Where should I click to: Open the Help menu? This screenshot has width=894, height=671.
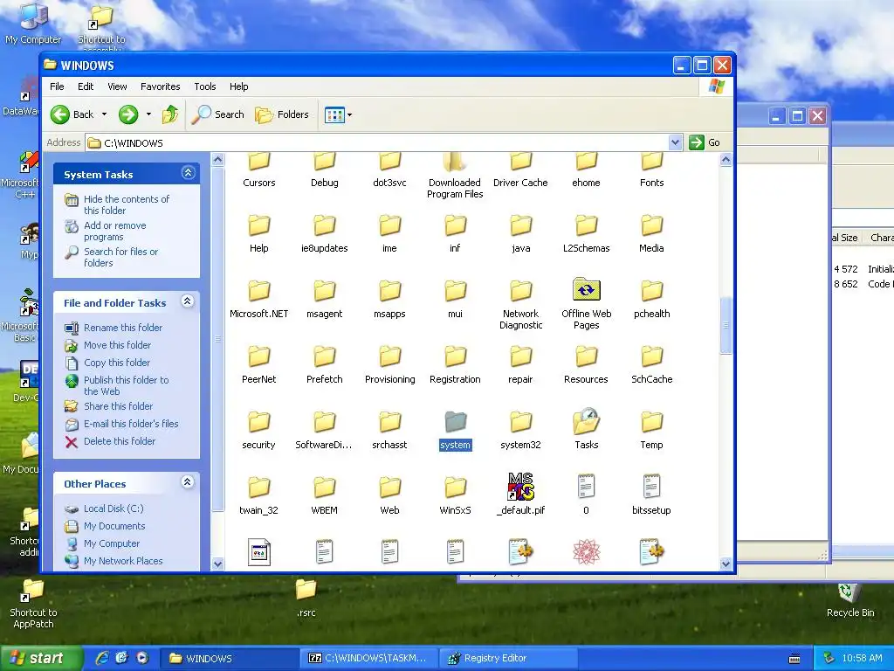coord(239,86)
